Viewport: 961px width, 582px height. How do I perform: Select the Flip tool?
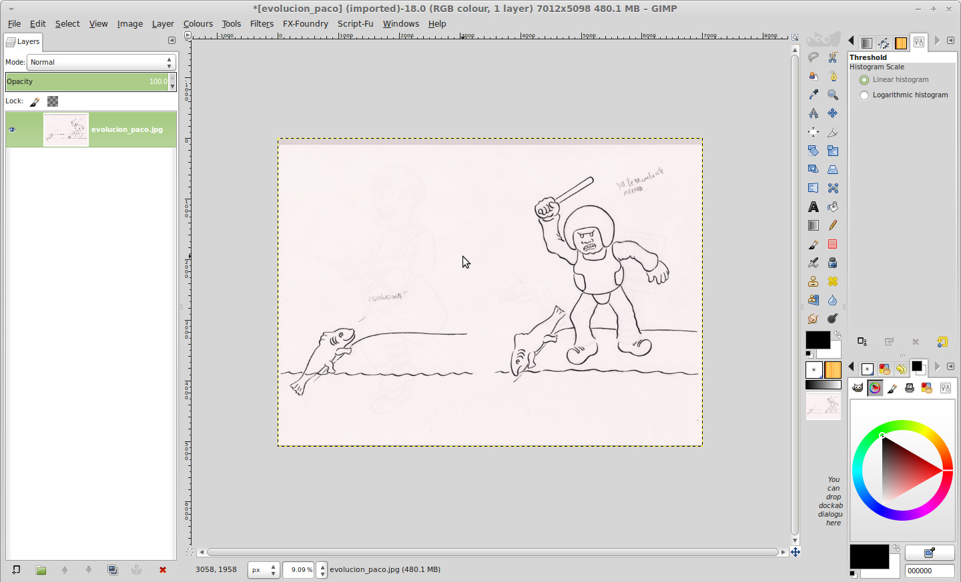point(814,188)
